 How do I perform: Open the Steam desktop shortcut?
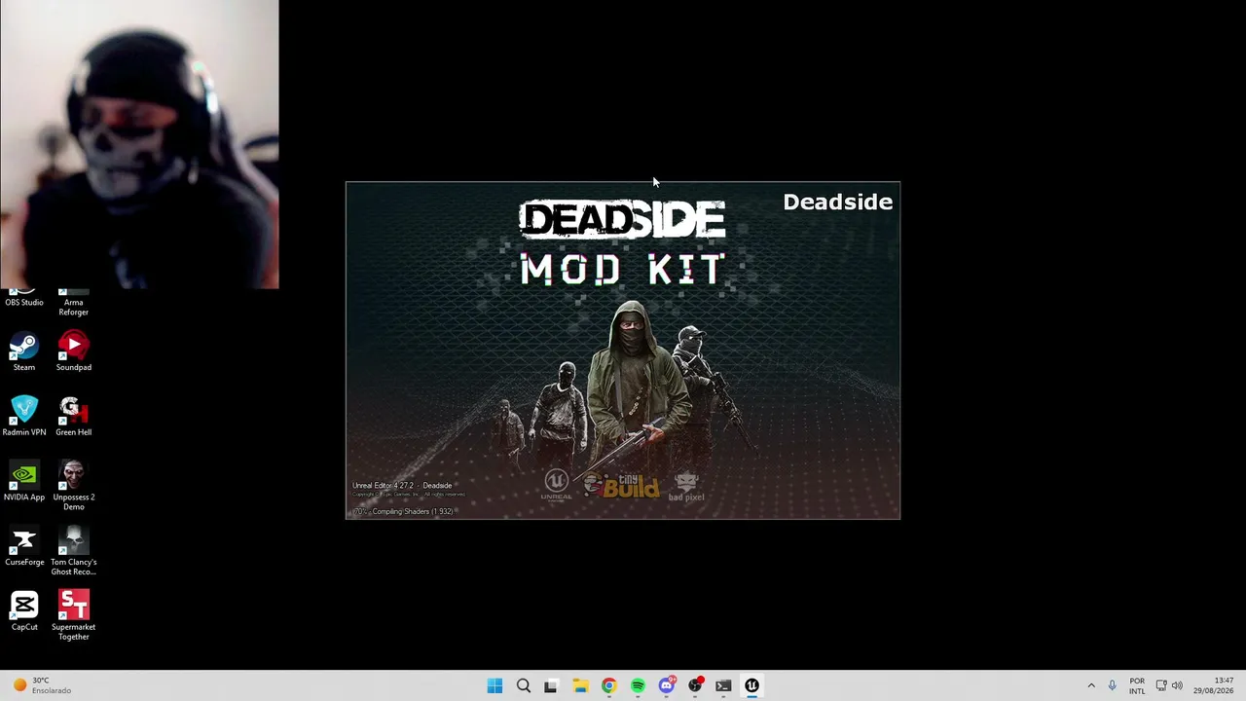24,352
